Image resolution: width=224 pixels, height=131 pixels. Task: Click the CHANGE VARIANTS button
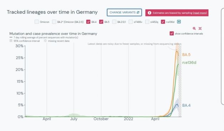click(x=124, y=13)
